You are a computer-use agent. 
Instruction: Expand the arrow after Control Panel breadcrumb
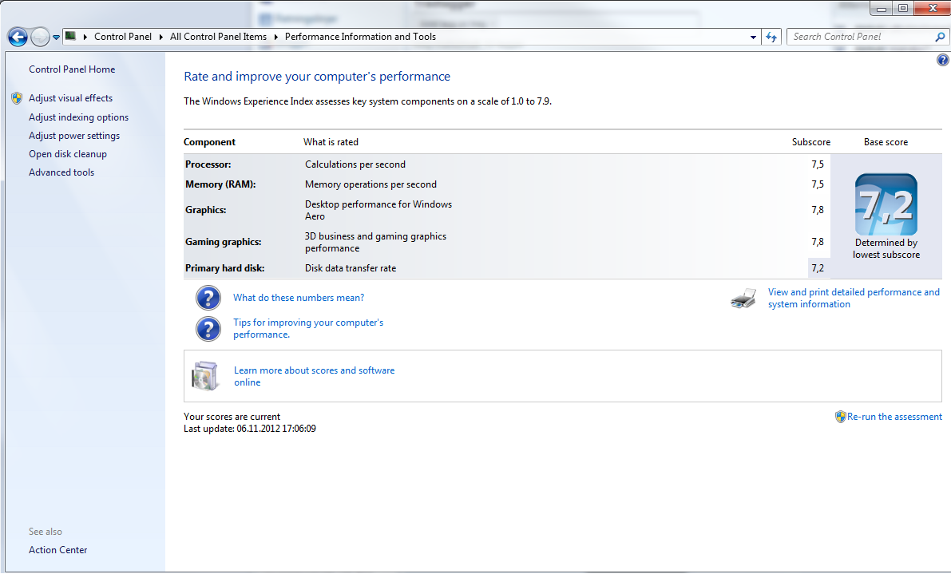[x=160, y=37]
